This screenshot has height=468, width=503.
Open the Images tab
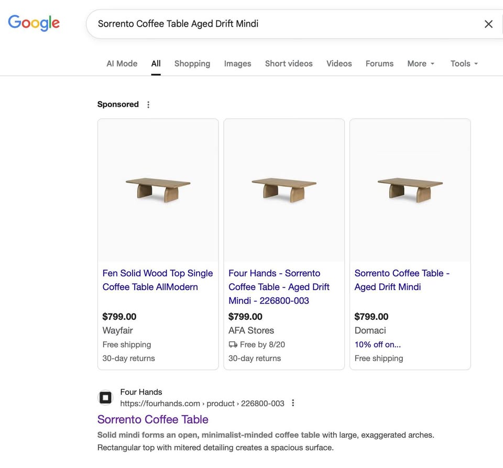(237, 63)
